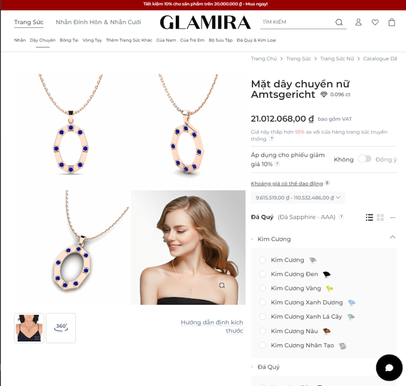Image resolution: width=406 pixels, height=386 pixels.
Task: Open the Bông Tai menu item
Action: click(x=69, y=40)
